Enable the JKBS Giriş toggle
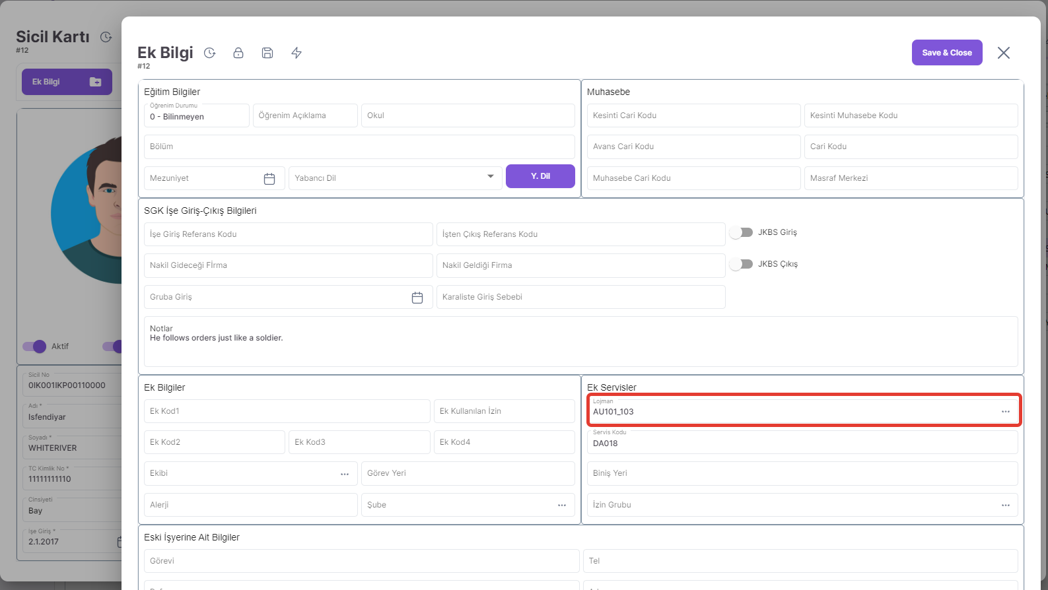1048x590 pixels. tap(742, 232)
